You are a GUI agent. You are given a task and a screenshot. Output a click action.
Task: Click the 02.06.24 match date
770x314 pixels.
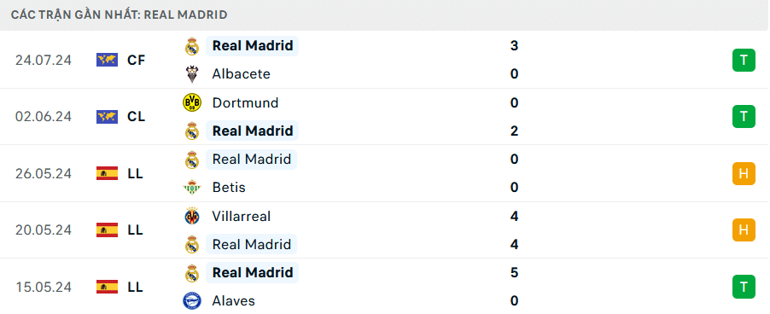pos(44,117)
